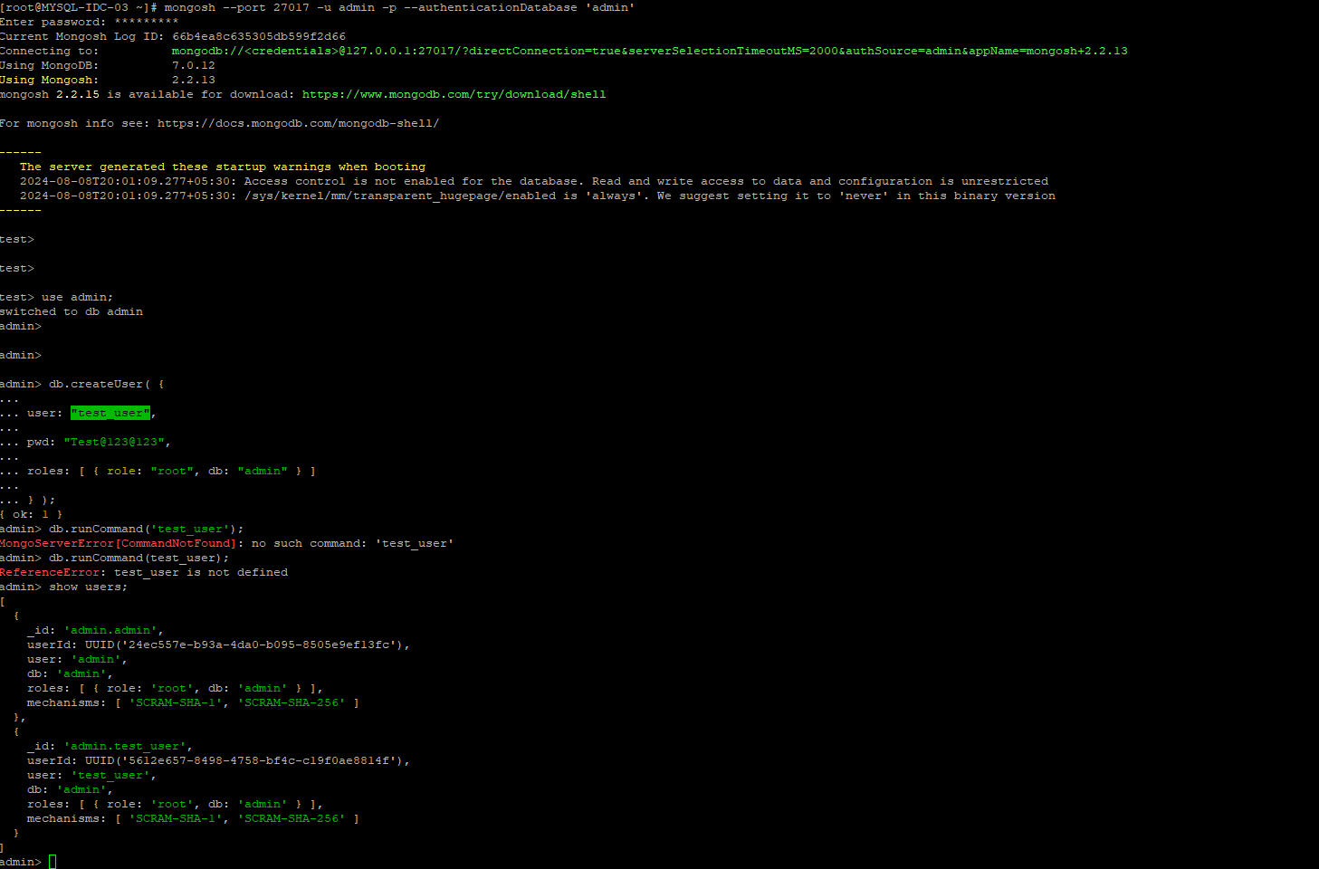The image size is (1319, 869).
Task: Click the "no such command: 'test_user'" message
Action: (x=353, y=543)
